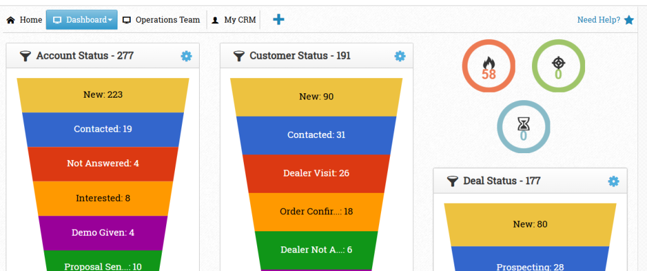Select the blue Contacted: 31 funnel segment
The image size is (647, 271).
(316, 135)
